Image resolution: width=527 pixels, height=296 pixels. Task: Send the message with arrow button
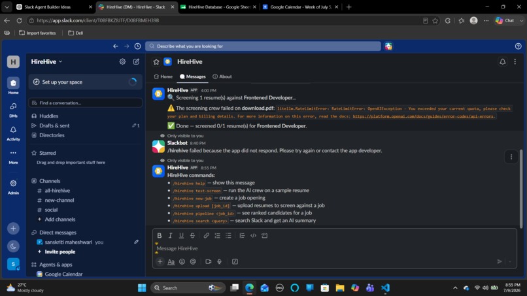(500, 261)
